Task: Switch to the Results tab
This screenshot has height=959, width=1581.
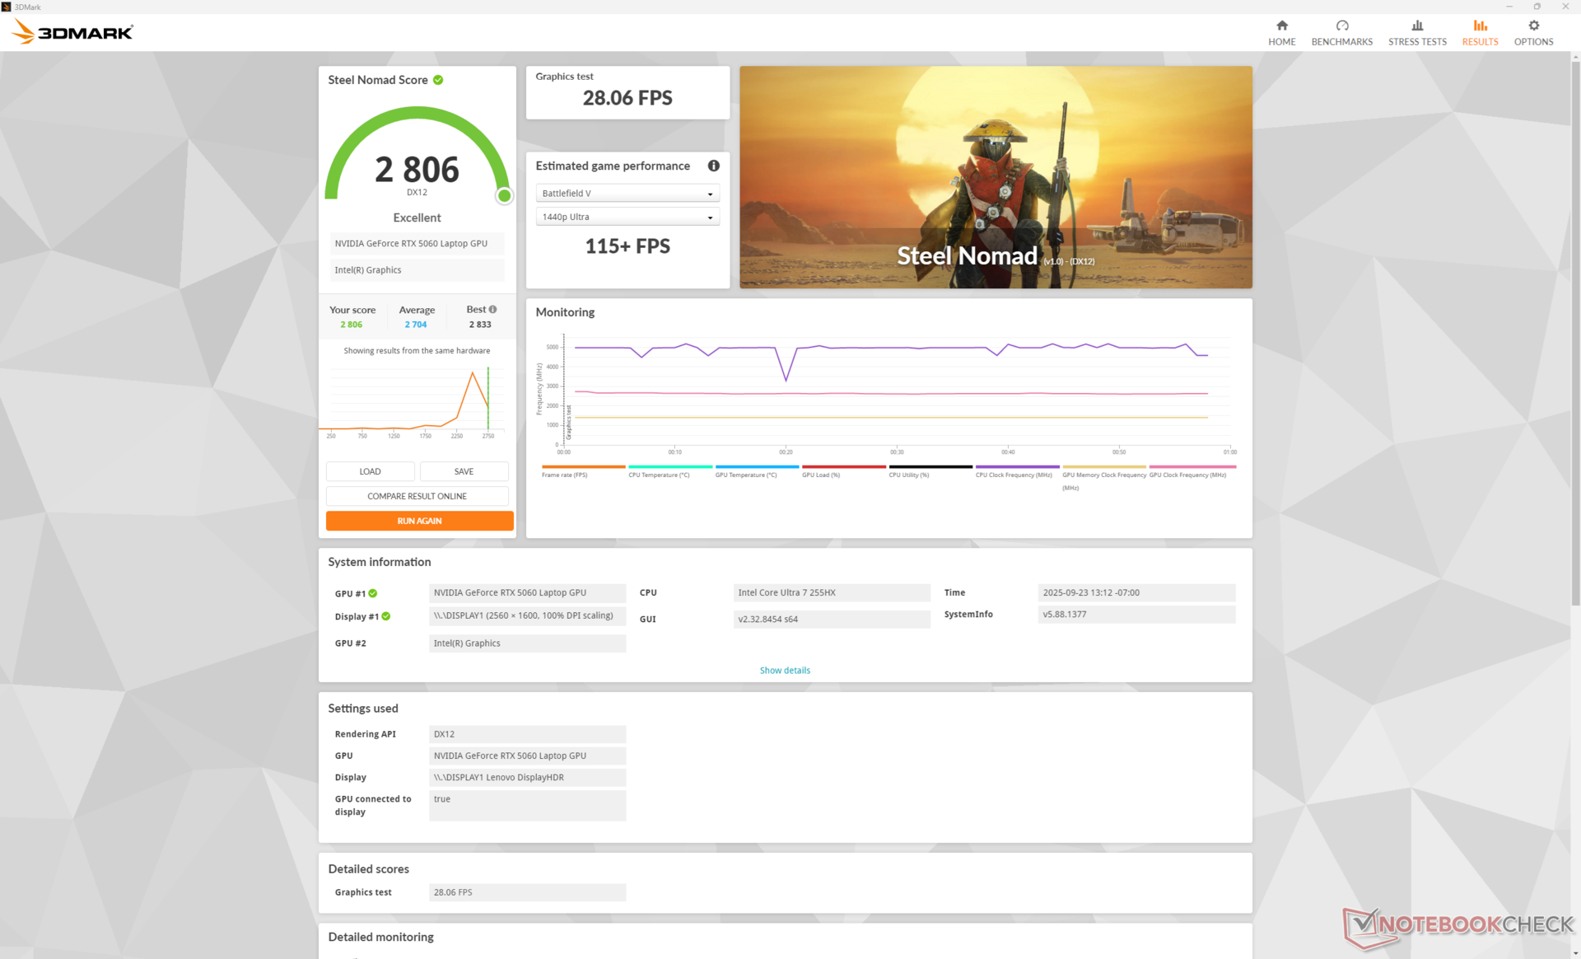Action: tap(1479, 33)
